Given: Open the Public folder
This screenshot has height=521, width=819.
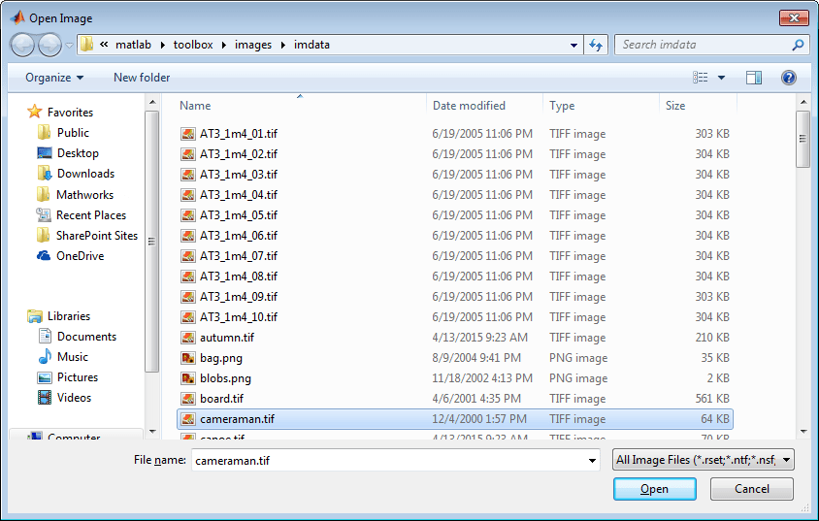Looking at the screenshot, I should 63,133.
